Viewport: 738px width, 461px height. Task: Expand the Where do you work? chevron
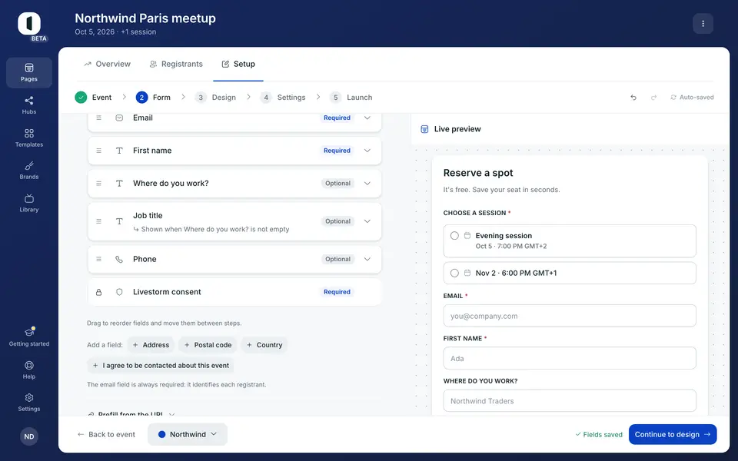pos(367,184)
